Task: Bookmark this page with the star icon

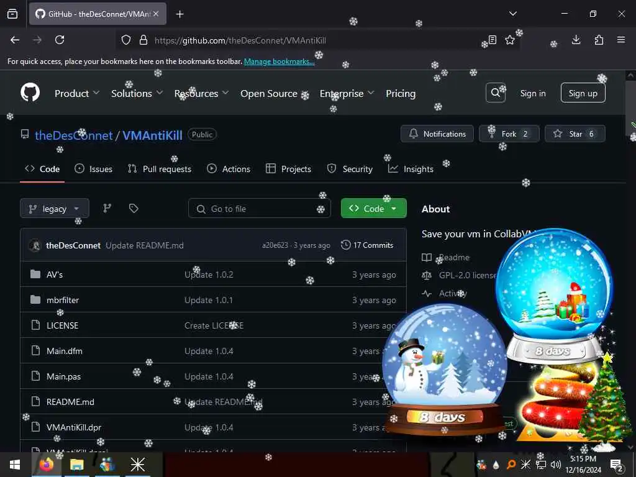Action: click(510, 40)
